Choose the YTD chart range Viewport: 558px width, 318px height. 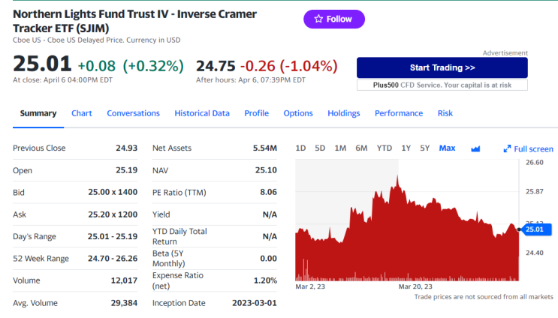[385, 148]
